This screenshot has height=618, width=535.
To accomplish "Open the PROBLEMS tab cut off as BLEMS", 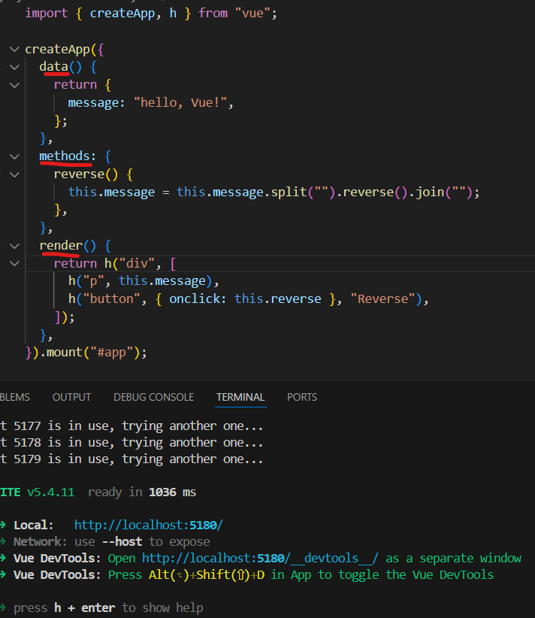I will click(14, 397).
